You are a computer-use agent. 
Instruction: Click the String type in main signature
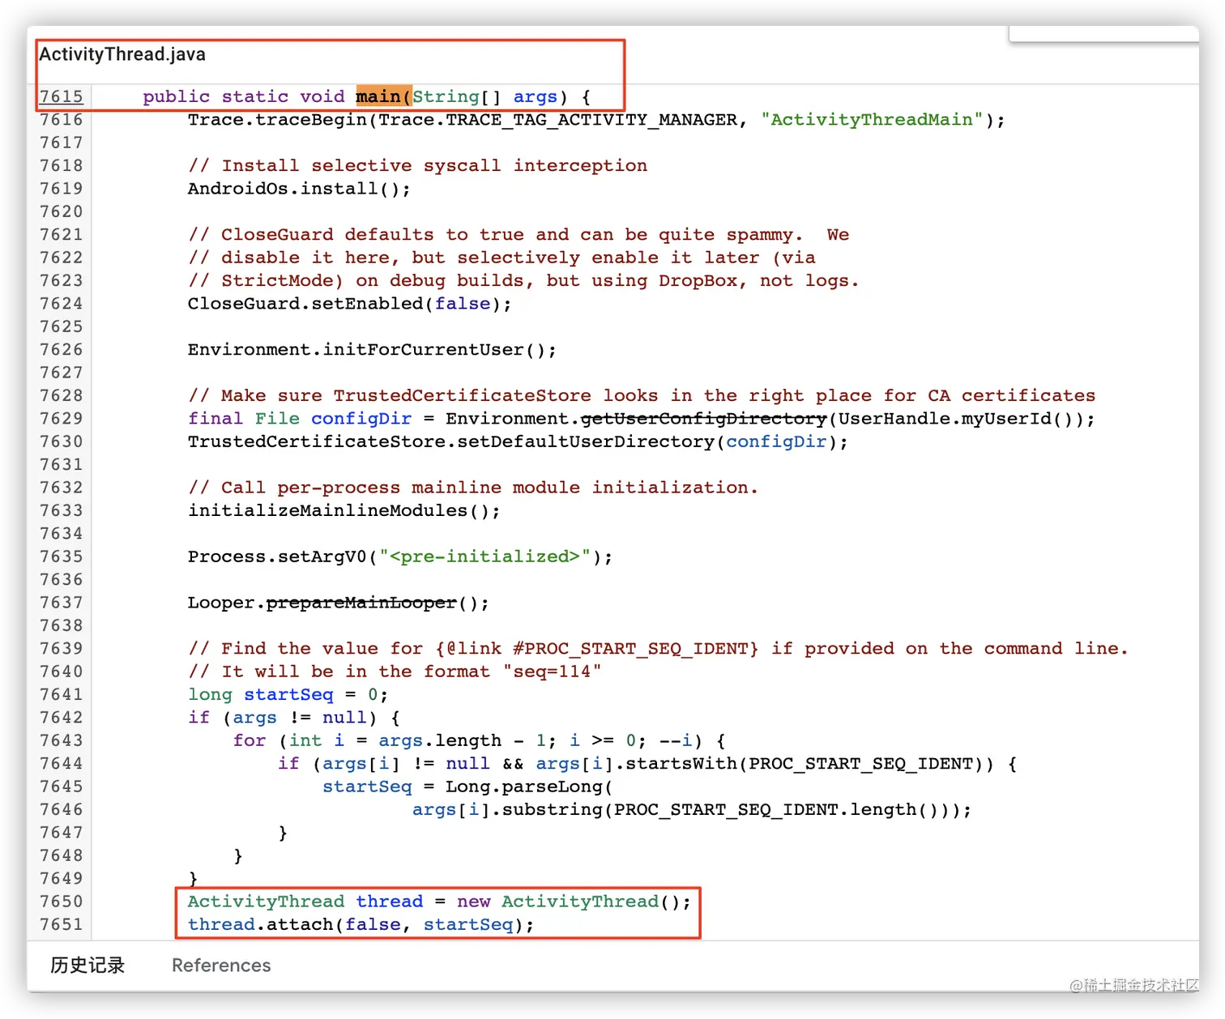[x=446, y=96]
